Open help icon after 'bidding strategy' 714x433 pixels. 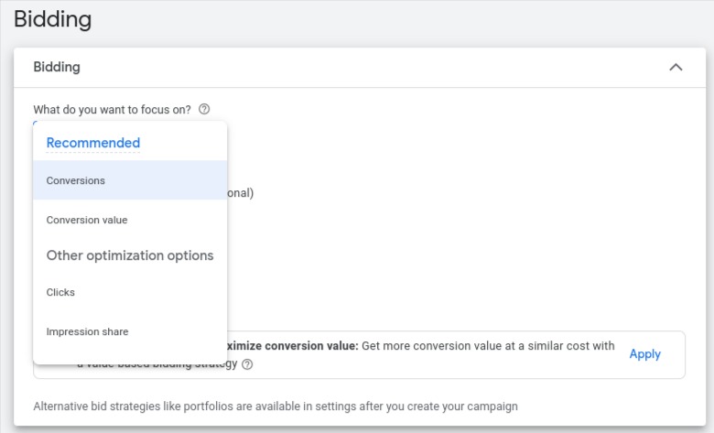(x=247, y=364)
